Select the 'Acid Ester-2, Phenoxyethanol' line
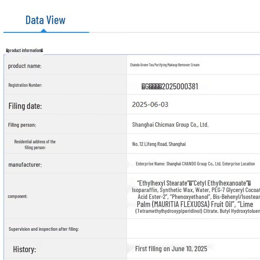The height and width of the screenshot is (260, 260). point(199,197)
